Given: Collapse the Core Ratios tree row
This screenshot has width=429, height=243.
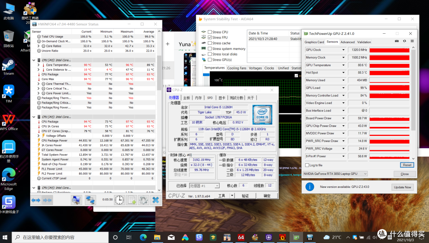Looking at the screenshot, I should click(x=38, y=46).
